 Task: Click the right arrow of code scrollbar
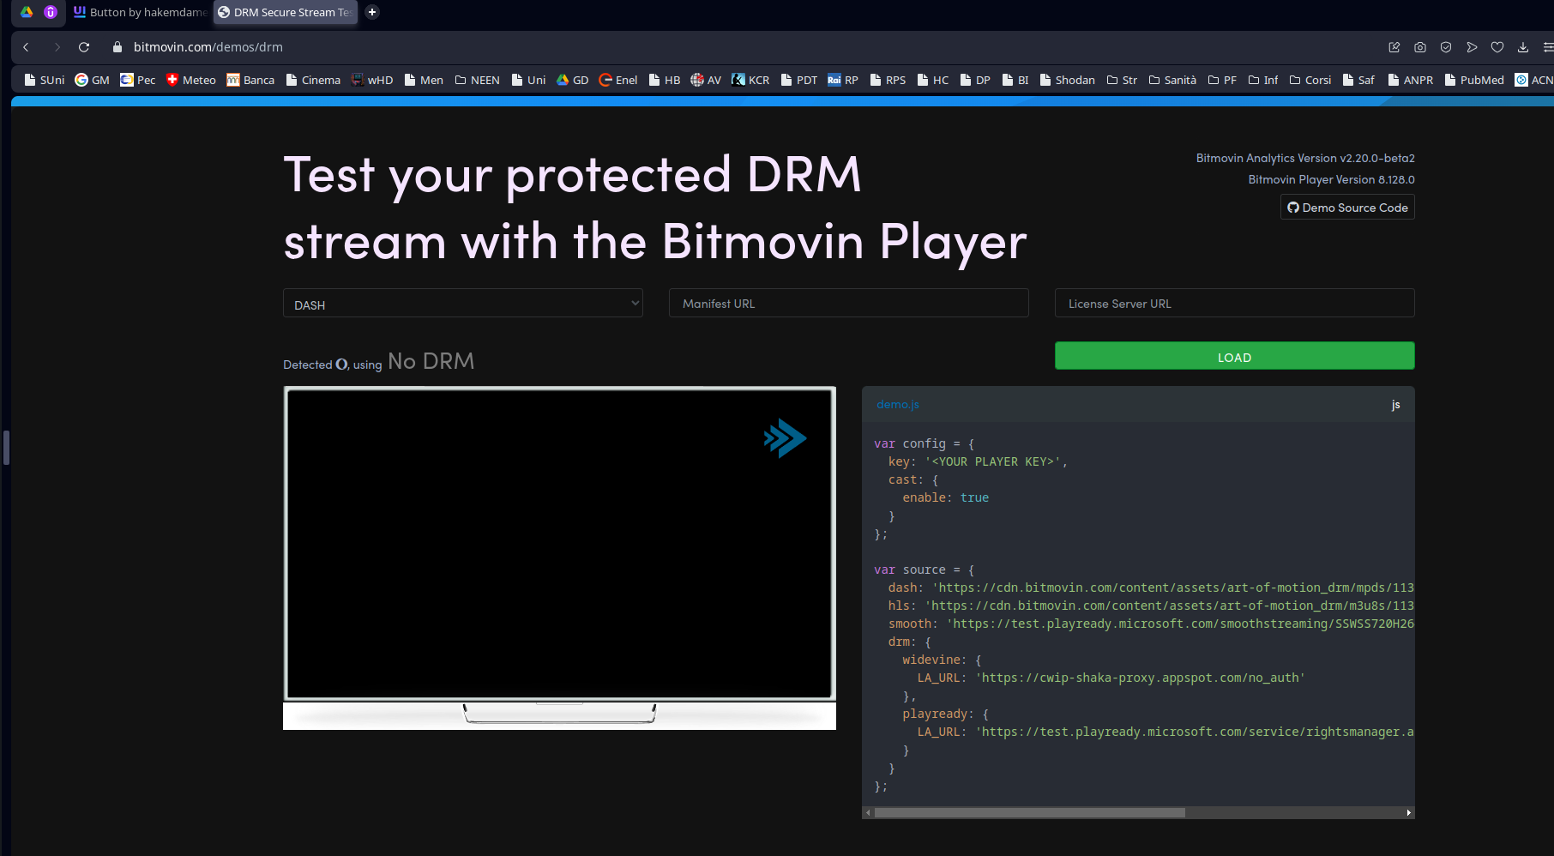click(x=1408, y=812)
